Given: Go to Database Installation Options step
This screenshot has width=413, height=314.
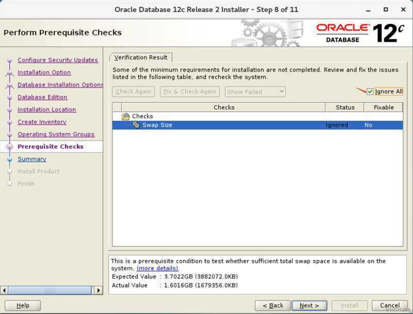Looking at the screenshot, I should (60, 85).
